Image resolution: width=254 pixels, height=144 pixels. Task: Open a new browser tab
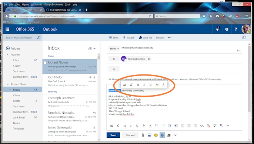coord(87,10)
